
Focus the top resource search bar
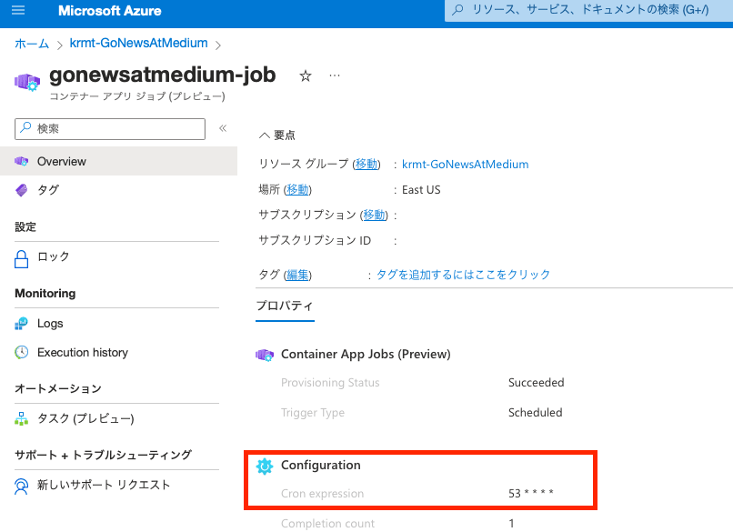click(589, 10)
